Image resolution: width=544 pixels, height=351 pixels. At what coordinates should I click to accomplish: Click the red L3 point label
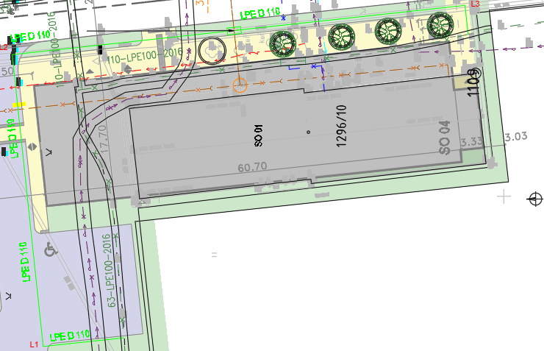475,4
